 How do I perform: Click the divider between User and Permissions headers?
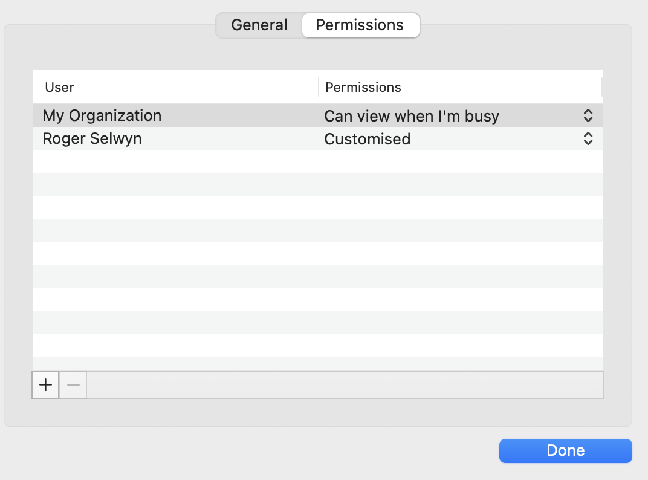pyautogui.click(x=319, y=87)
